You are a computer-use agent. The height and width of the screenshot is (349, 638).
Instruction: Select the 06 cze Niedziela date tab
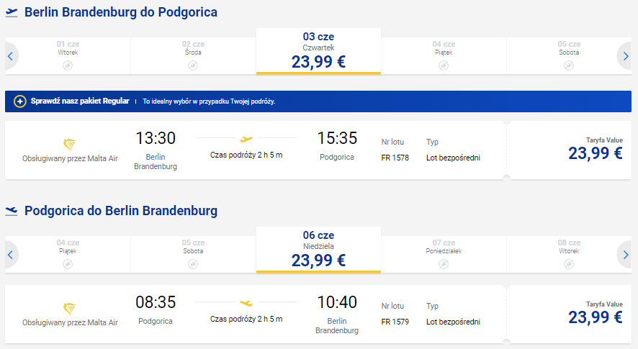point(318,250)
